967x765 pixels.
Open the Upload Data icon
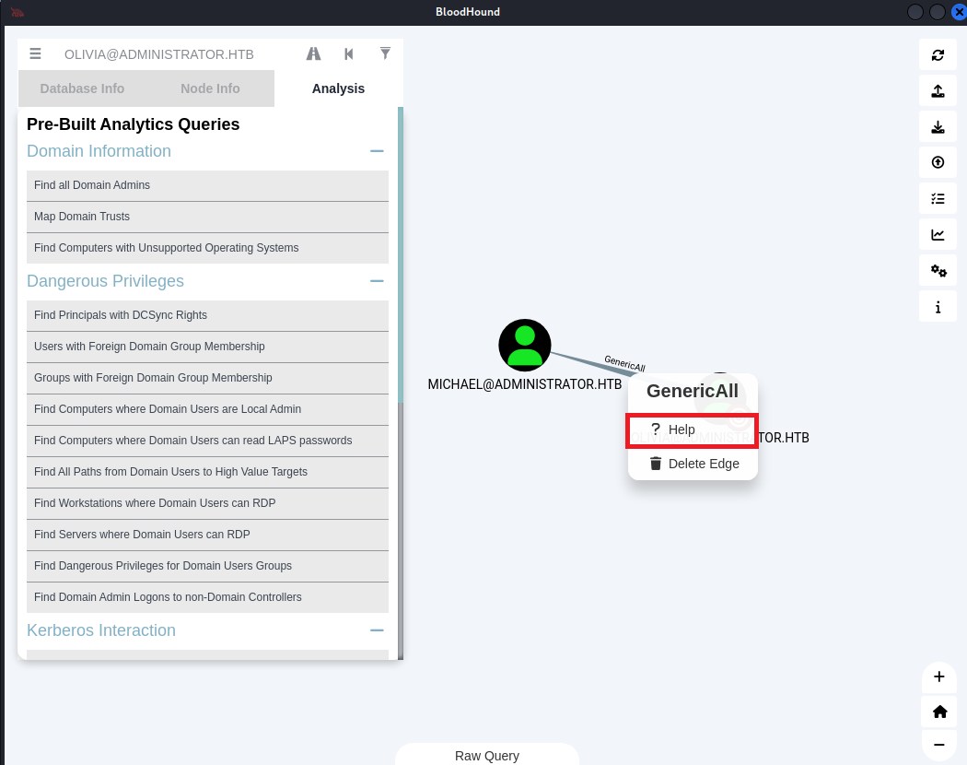click(x=938, y=162)
